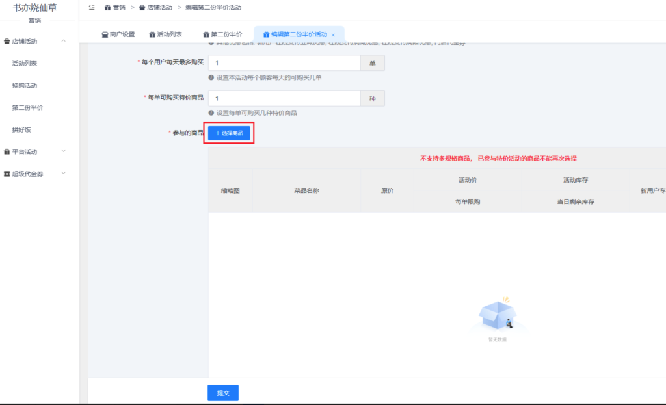666x405 pixels.
Task: Submit the form with 提交 button
Action: pos(223,393)
